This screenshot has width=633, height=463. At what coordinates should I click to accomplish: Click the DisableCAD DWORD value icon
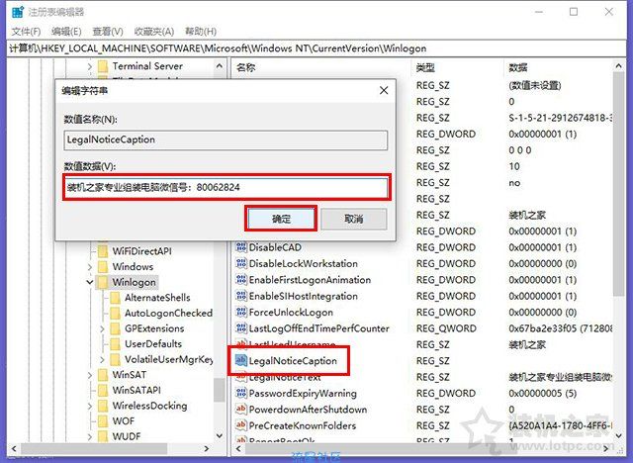(x=241, y=247)
